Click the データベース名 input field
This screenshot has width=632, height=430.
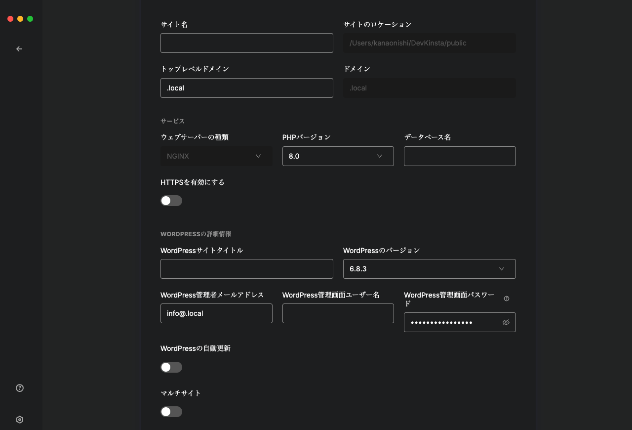[460, 156]
